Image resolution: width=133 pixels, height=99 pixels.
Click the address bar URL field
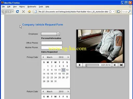[x=73, y=12]
